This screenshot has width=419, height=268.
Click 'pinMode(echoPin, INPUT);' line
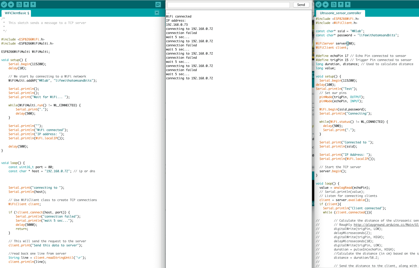pyautogui.click(x=341, y=101)
